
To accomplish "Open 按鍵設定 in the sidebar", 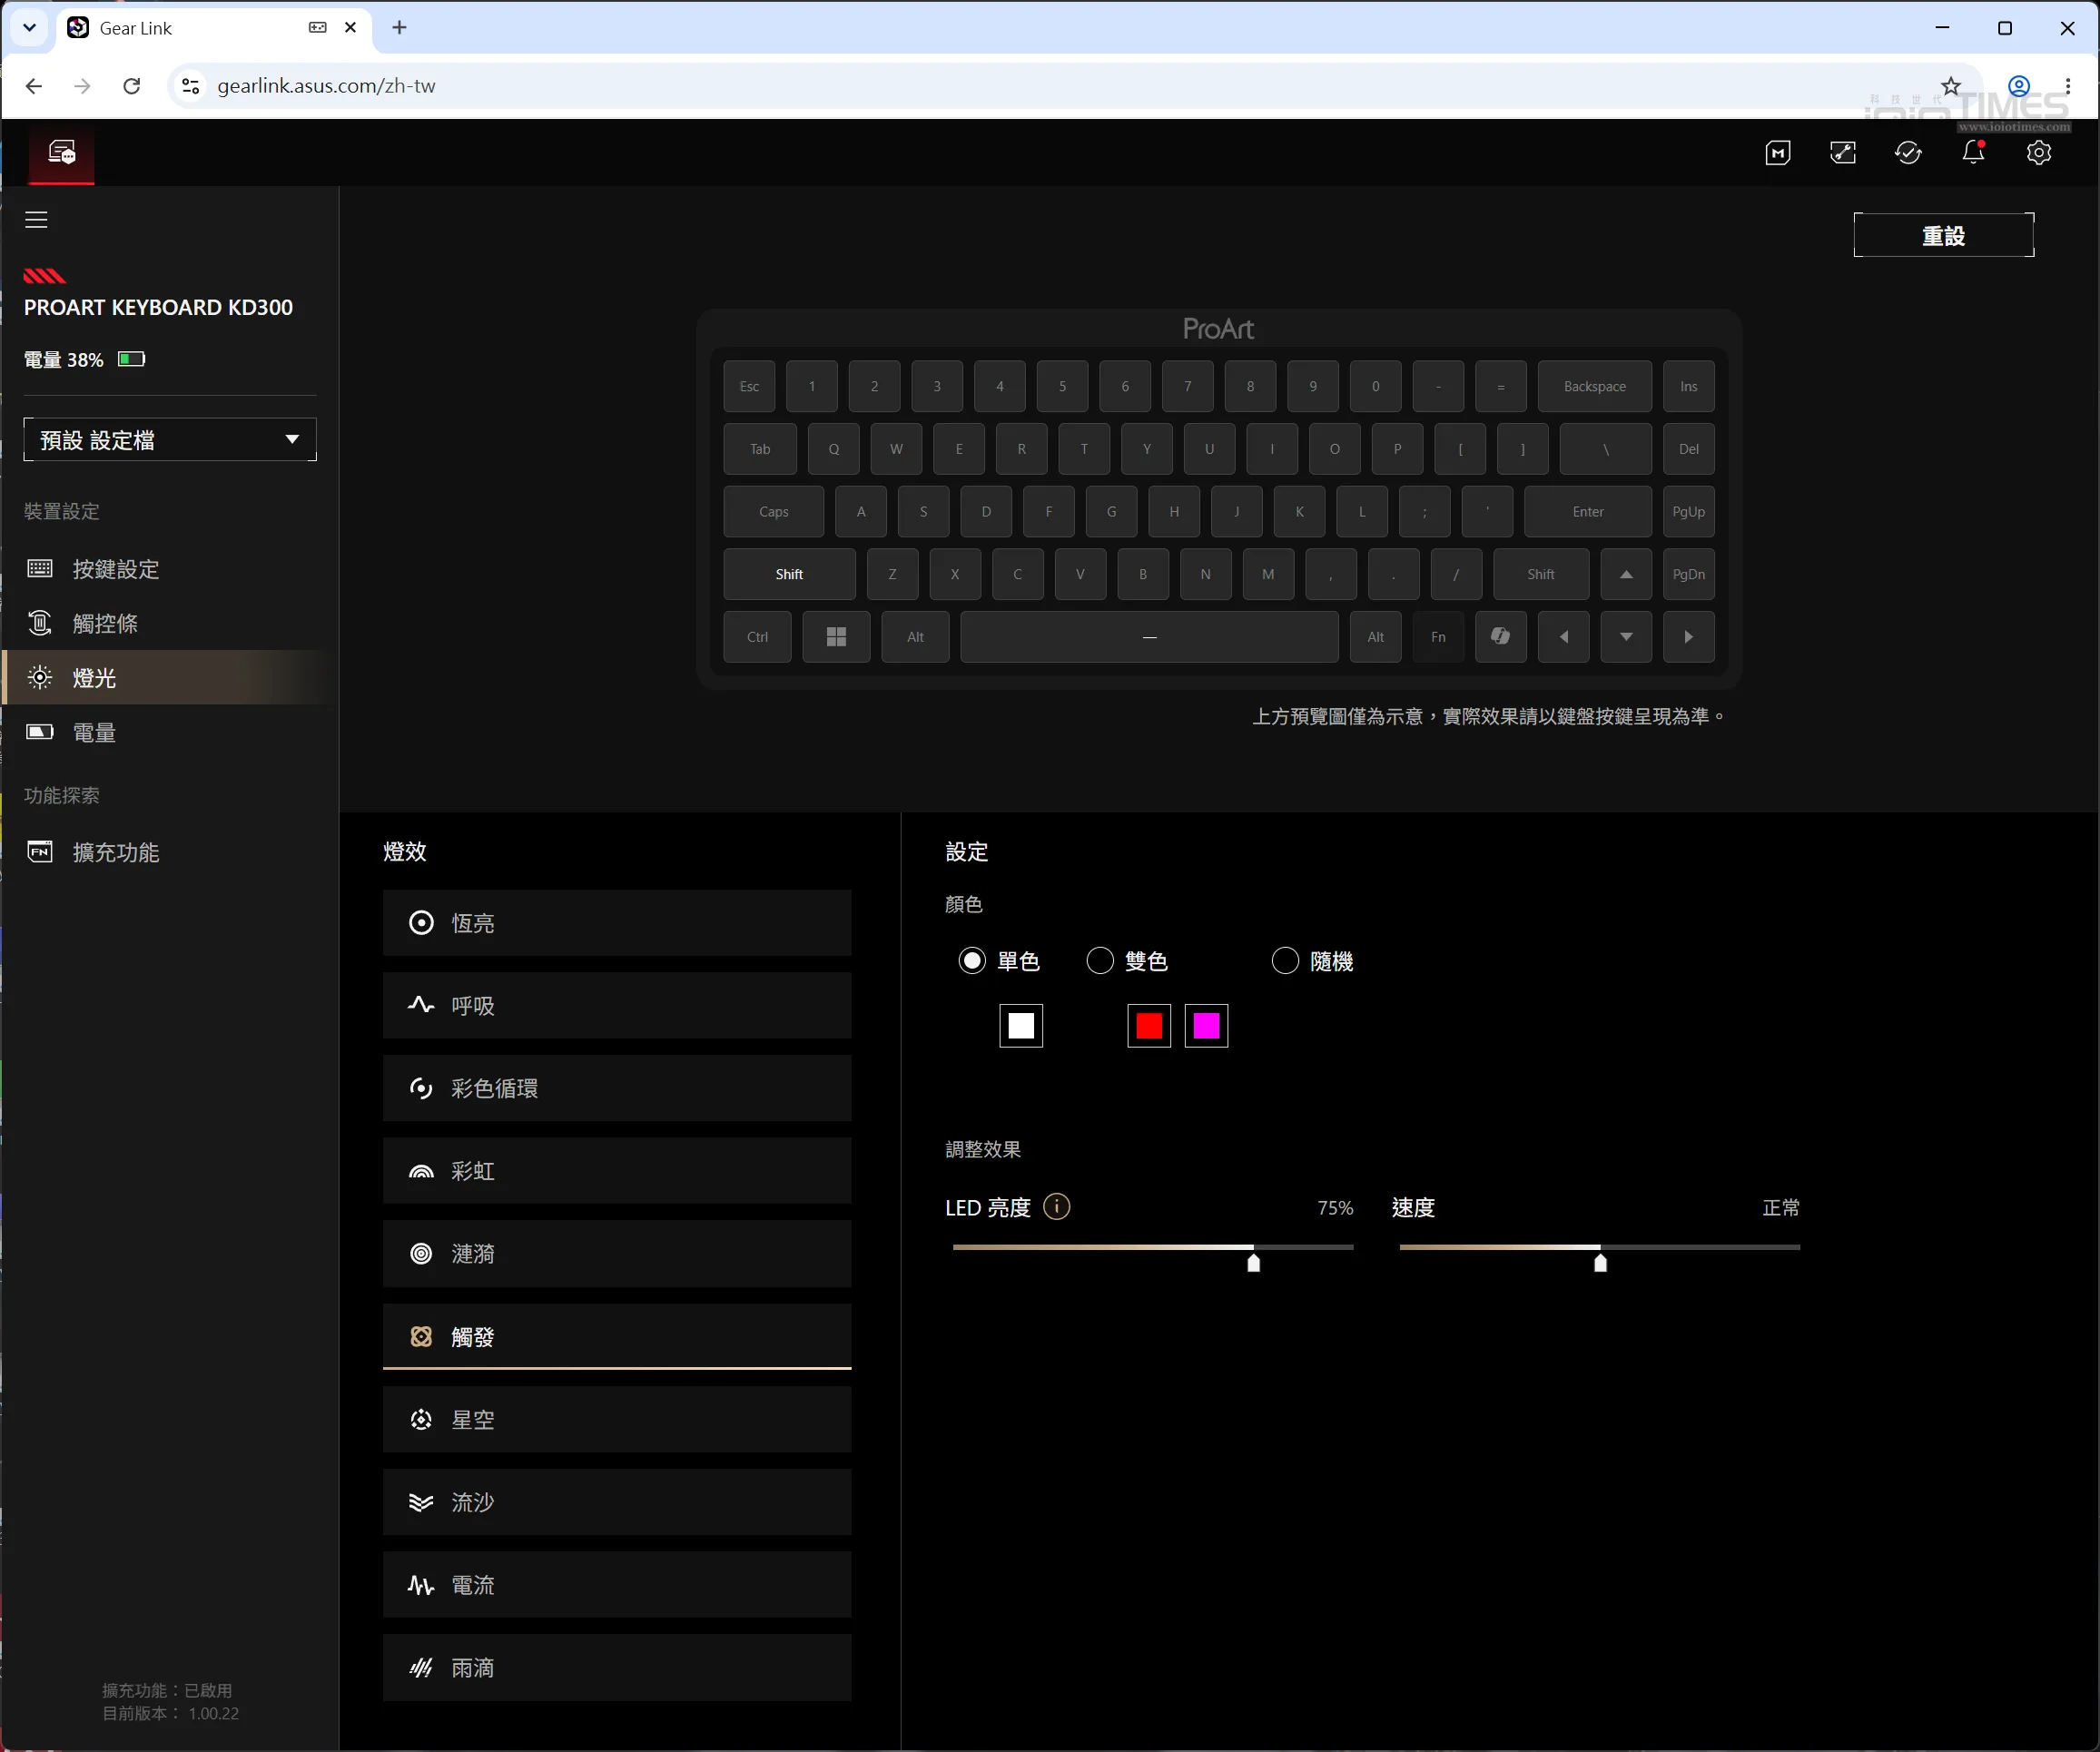I will (170, 569).
